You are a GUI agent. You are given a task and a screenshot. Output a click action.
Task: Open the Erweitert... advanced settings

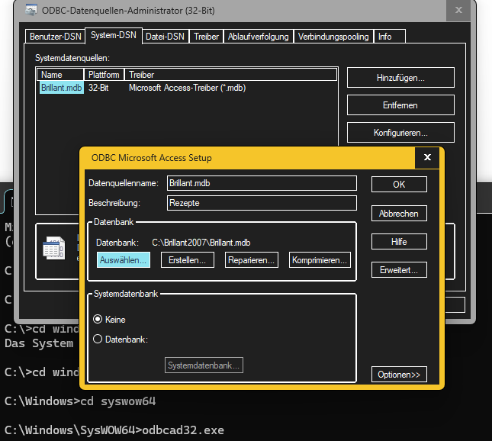coord(399,270)
